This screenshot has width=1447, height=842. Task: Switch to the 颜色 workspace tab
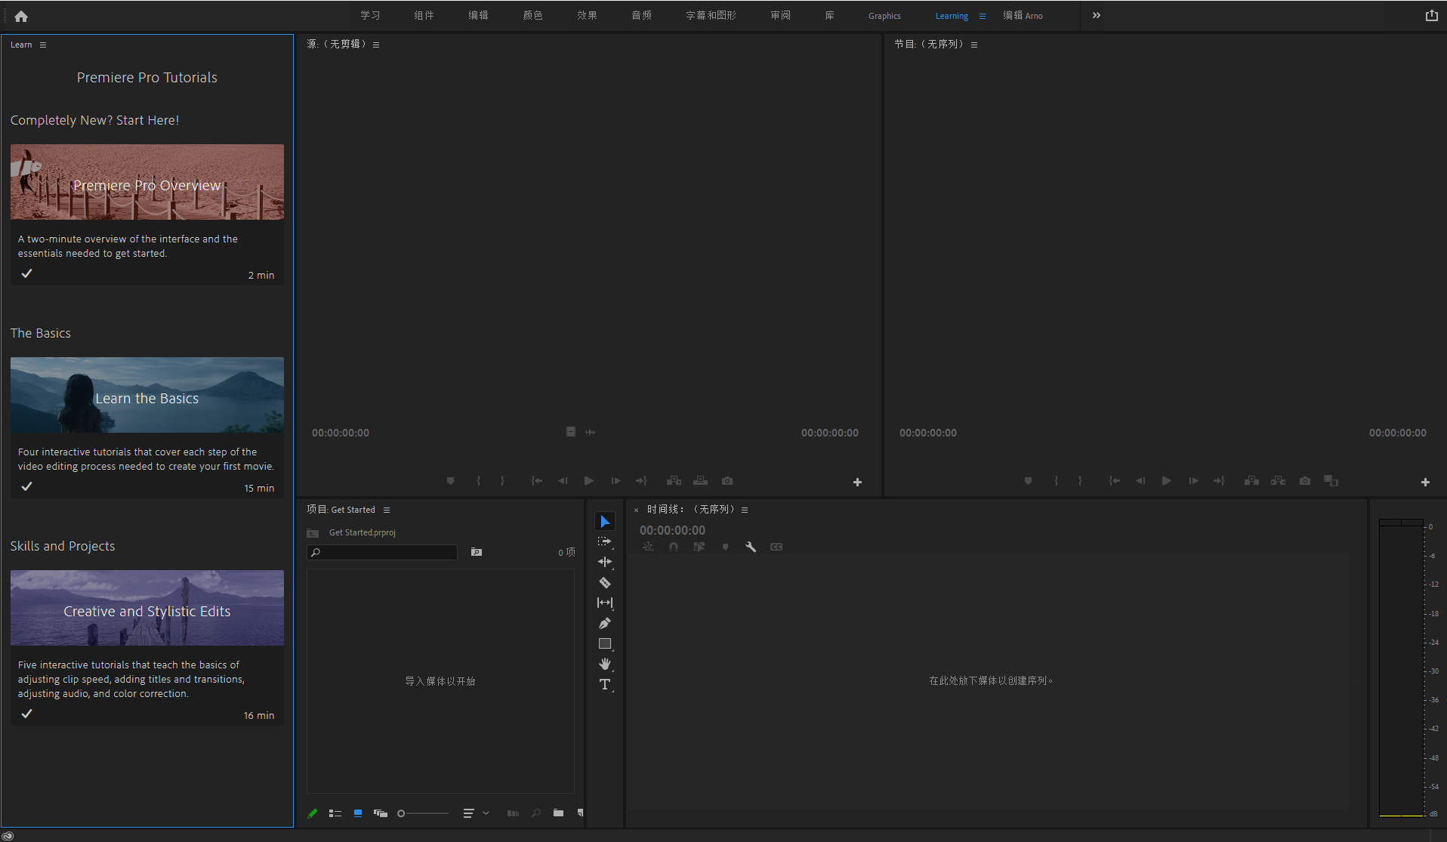532,15
